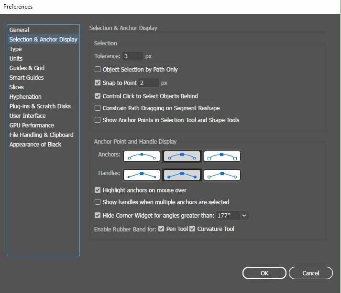The image size is (341, 293).
Task: Click the Snap to Point pixel field
Action: [x=149, y=83]
